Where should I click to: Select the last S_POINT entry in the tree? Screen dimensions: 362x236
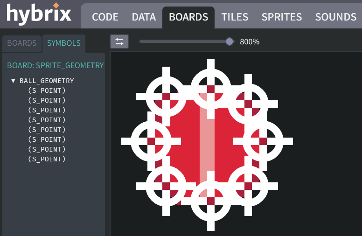[47, 159]
